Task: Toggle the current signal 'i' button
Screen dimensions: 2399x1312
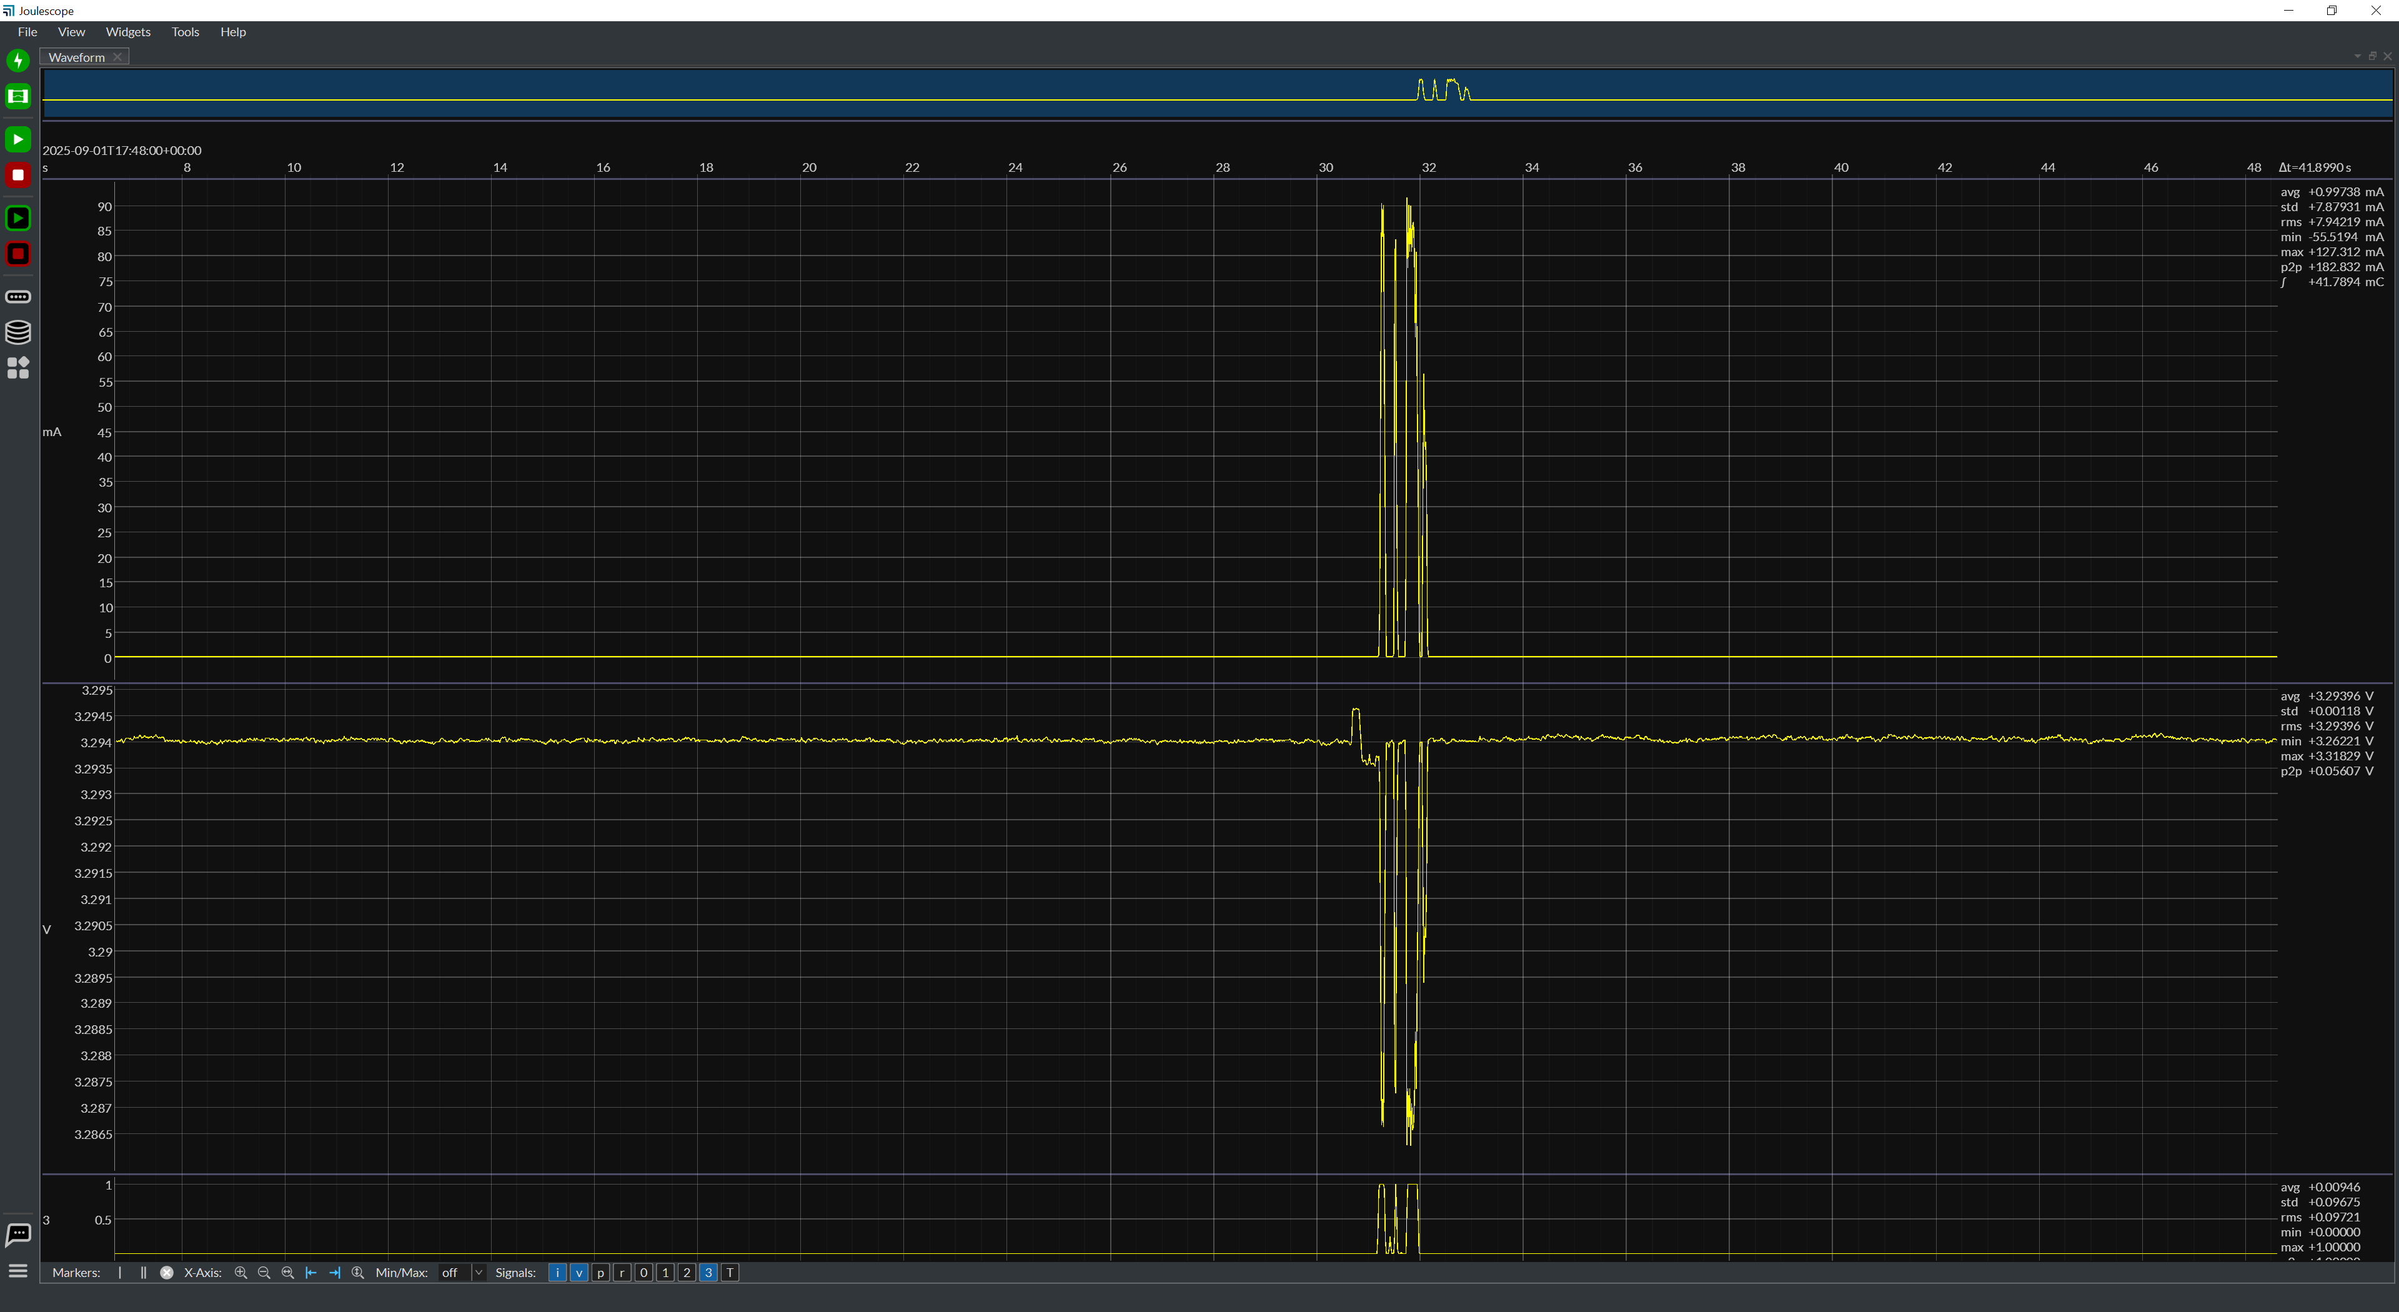Action: (x=557, y=1273)
